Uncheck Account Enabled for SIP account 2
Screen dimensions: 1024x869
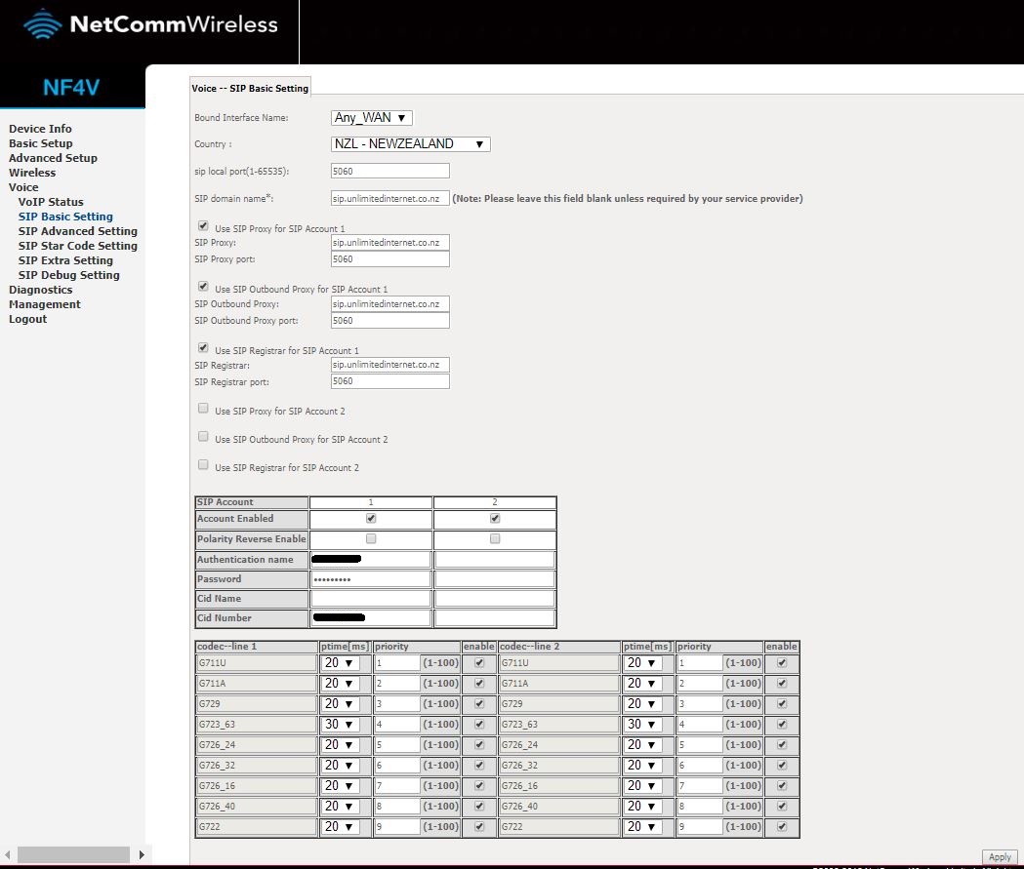495,519
